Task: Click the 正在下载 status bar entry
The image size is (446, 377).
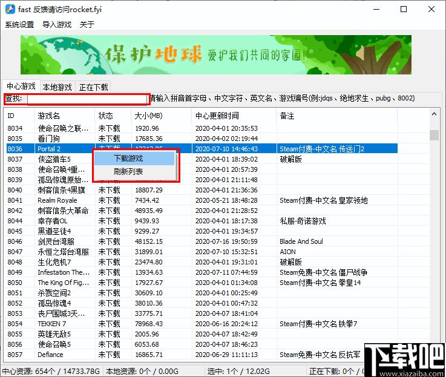Action: 336,371
